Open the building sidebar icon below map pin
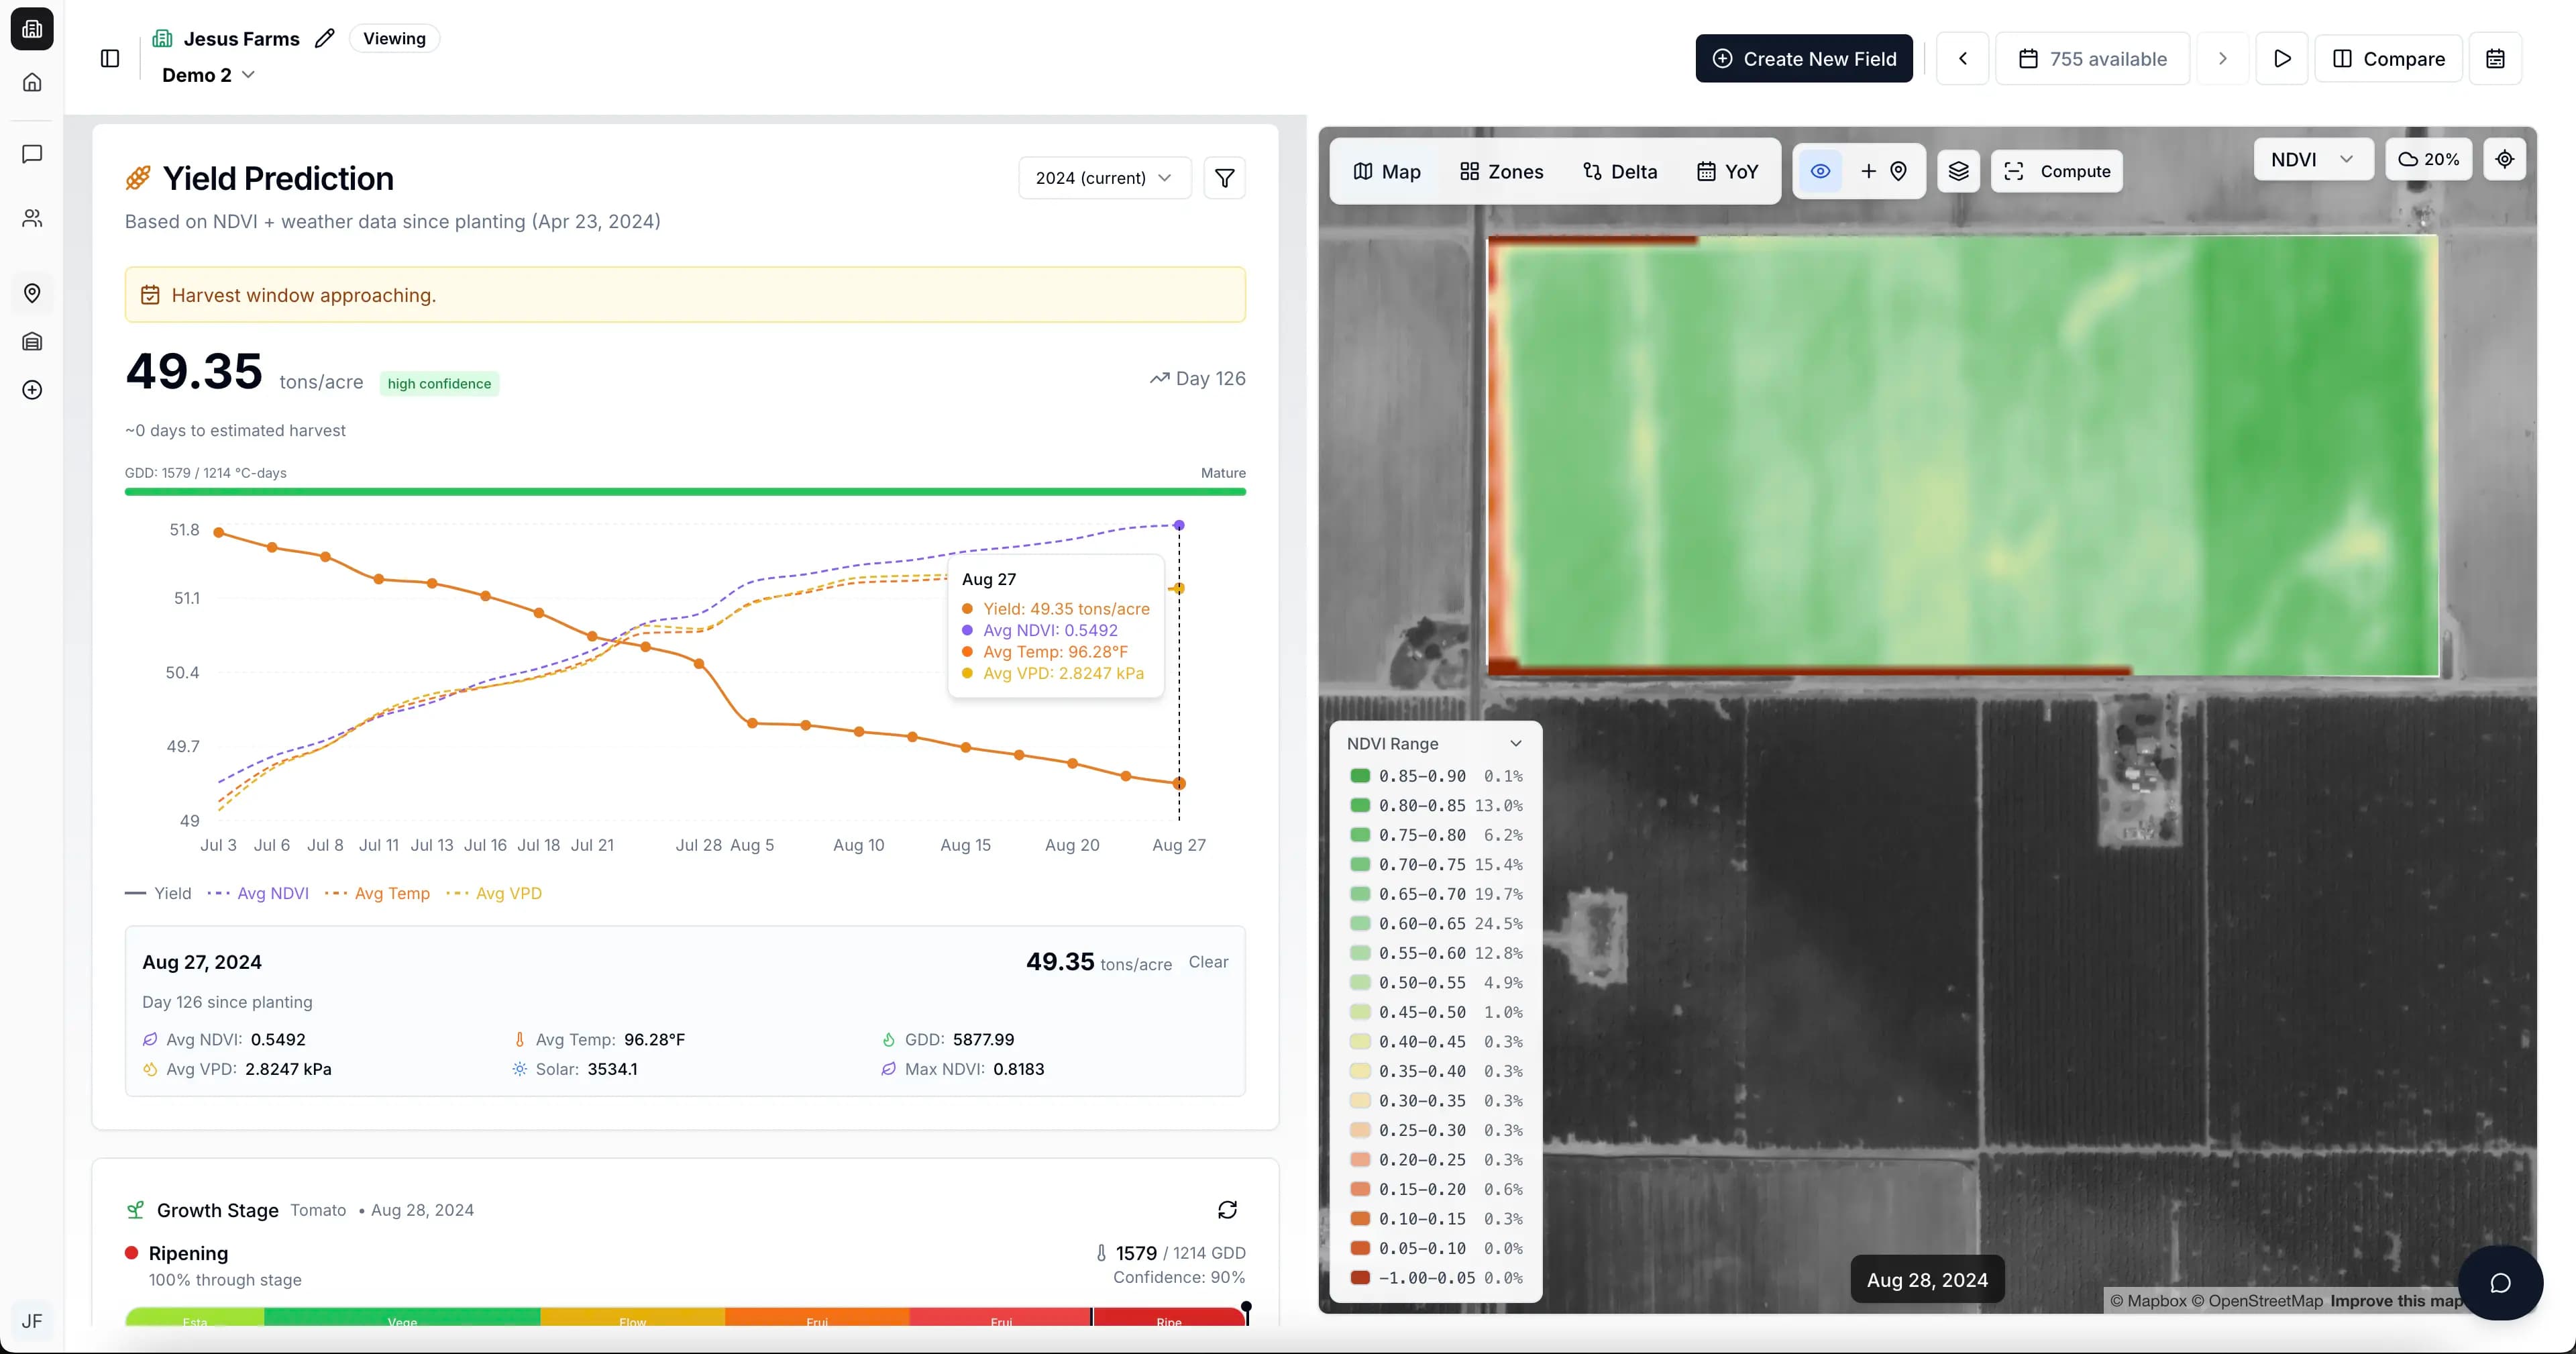This screenshot has height=1354, width=2576. coord(32,342)
